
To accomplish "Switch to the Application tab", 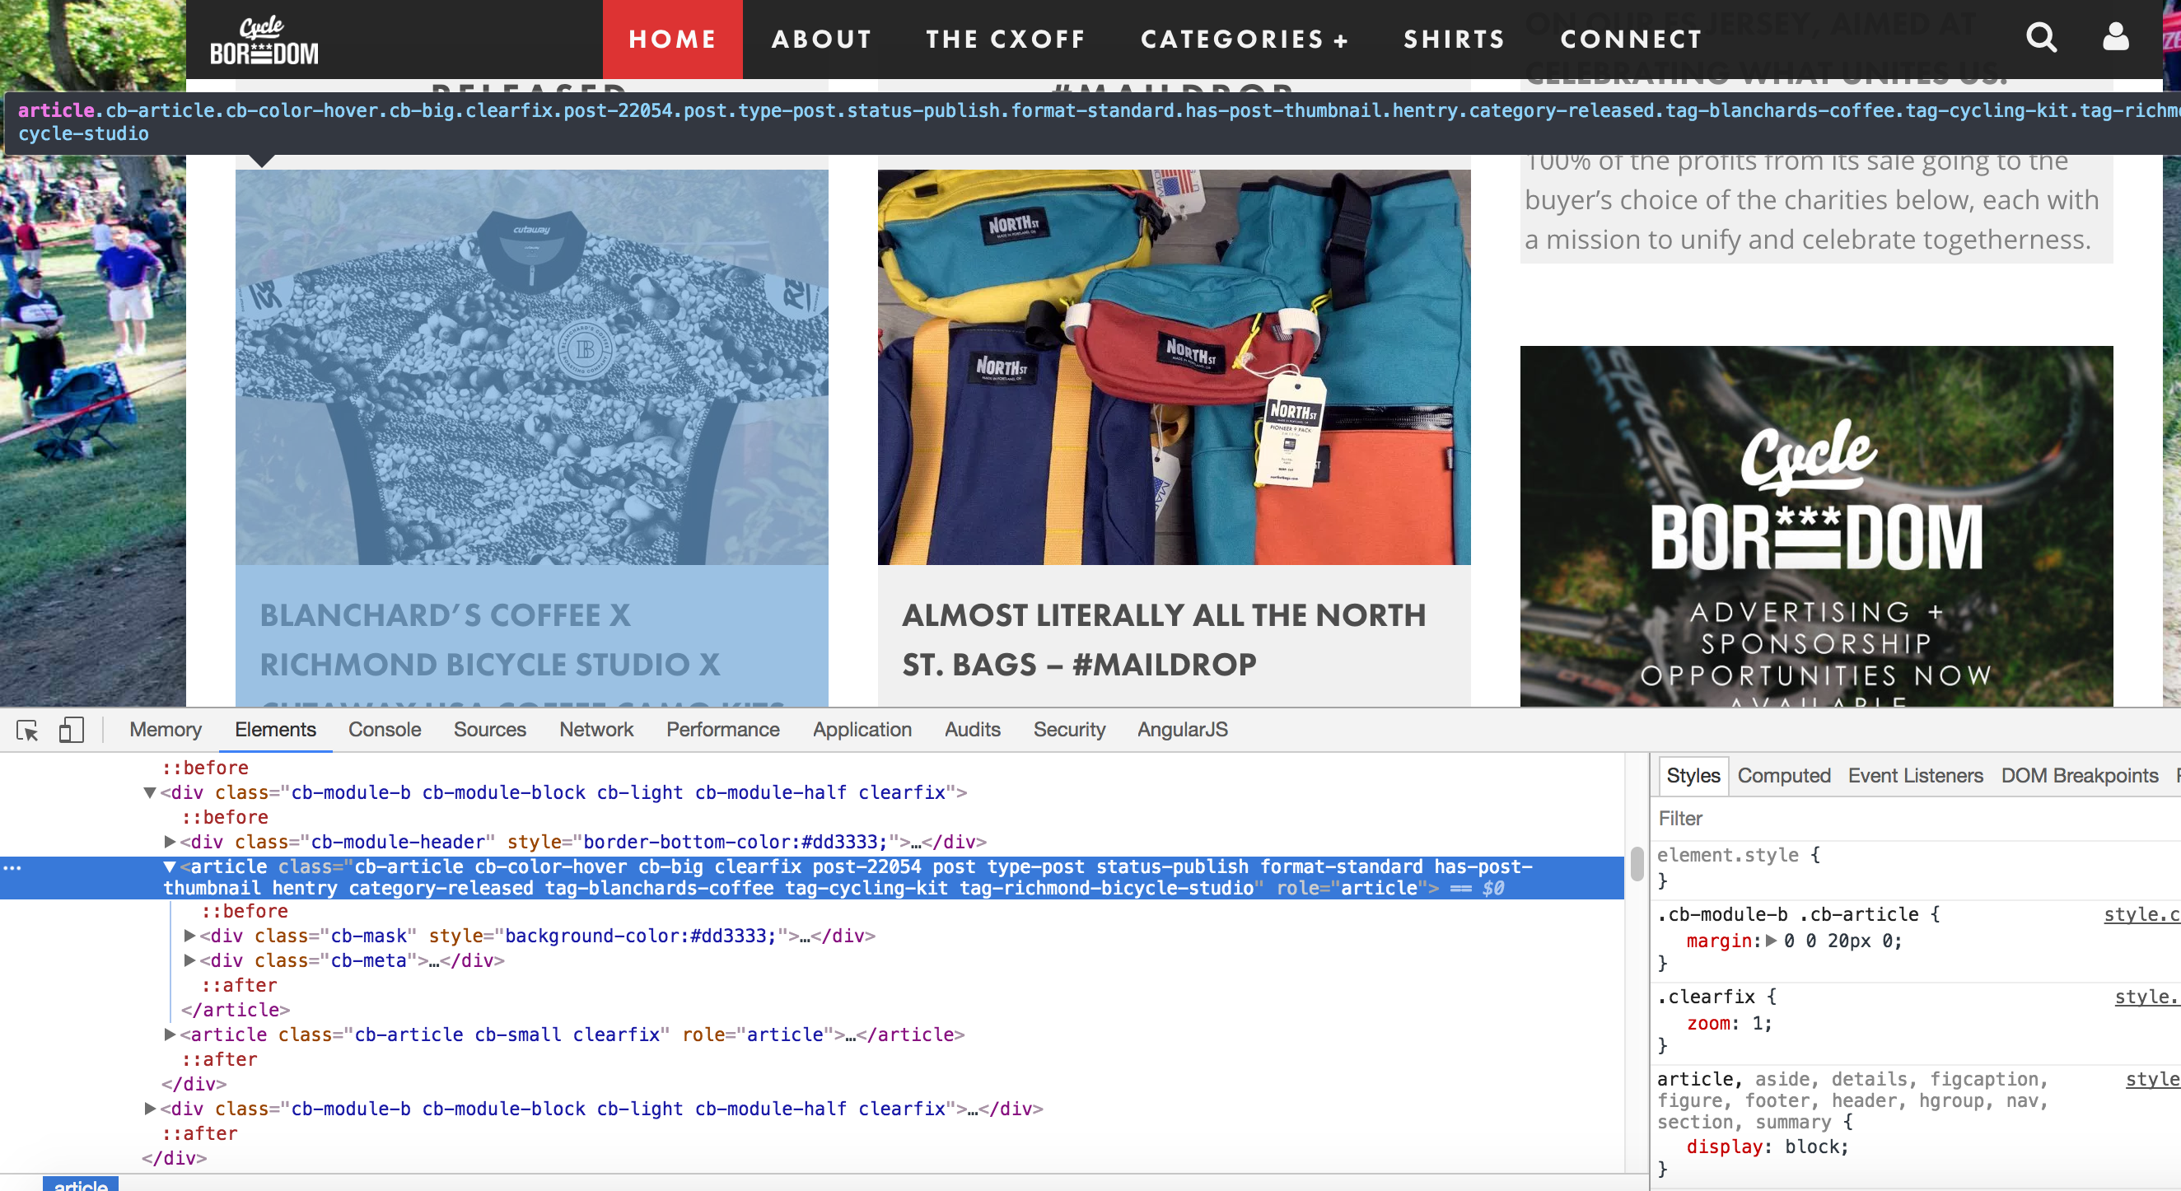I will pyautogui.click(x=862, y=730).
